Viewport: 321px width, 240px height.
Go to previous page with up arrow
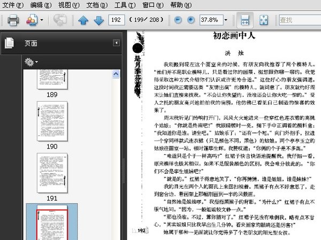83,20
